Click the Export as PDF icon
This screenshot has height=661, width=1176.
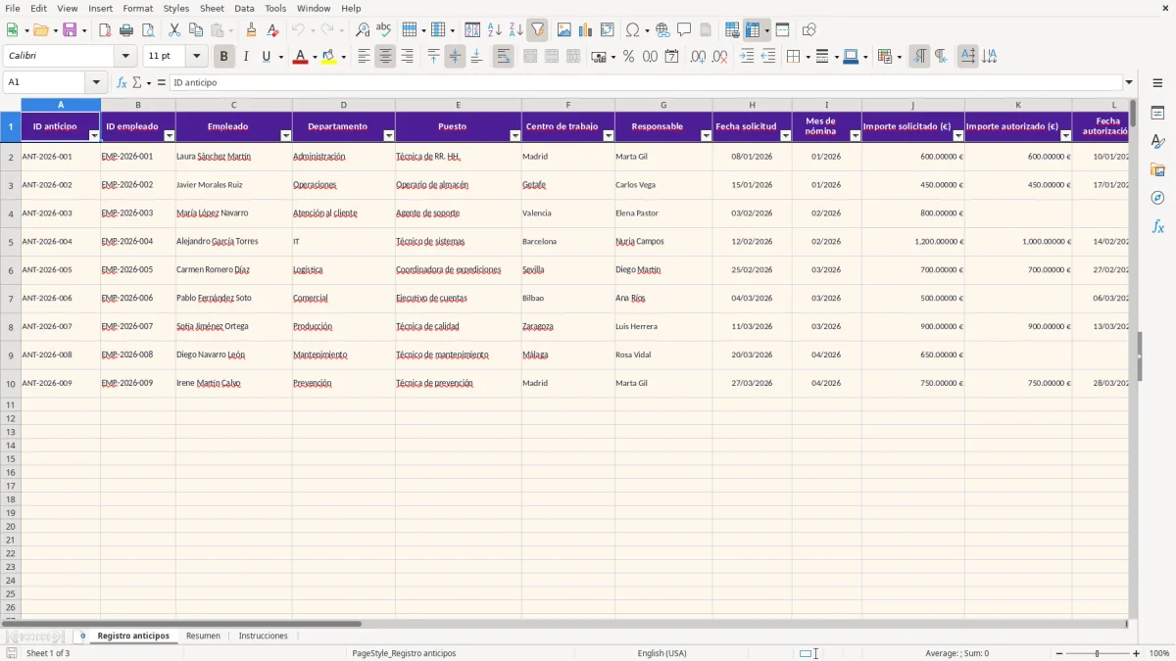[x=105, y=30]
